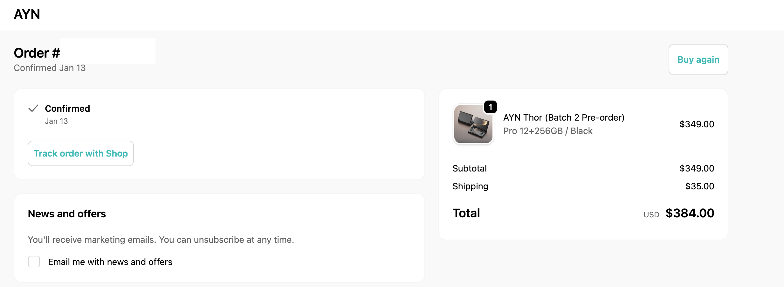Click the 'Email me with news and offers' label
The height and width of the screenshot is (287, 784).
[x=110, y=262]
